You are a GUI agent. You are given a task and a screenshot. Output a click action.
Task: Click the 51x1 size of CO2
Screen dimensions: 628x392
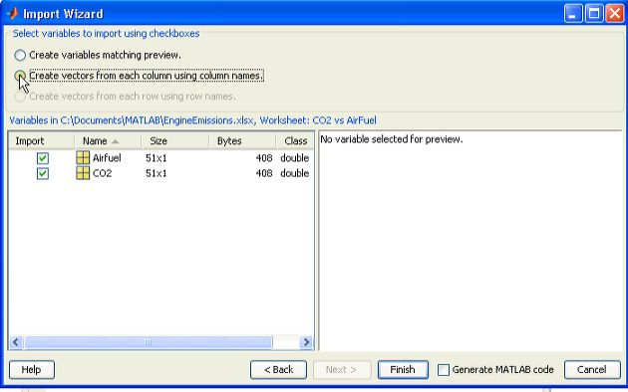point(157,173)
